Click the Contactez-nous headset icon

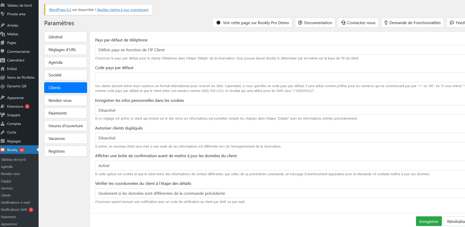pyautogui.click(x=343, y=23)
